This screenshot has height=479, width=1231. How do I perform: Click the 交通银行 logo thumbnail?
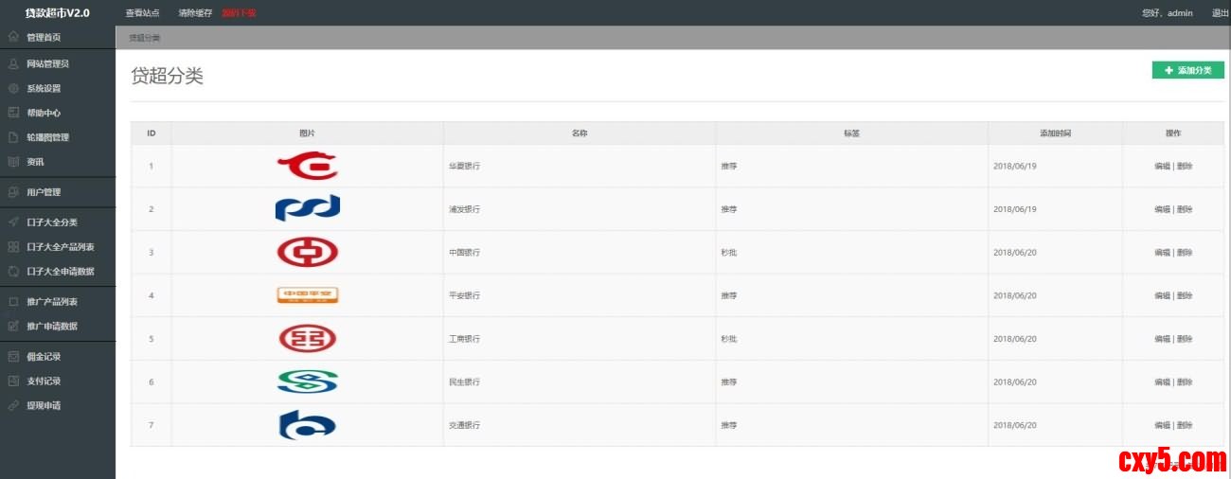308,425
